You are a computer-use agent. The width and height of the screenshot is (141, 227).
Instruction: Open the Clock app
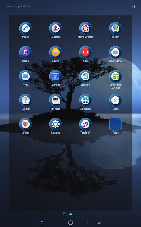tap(115, 100)
